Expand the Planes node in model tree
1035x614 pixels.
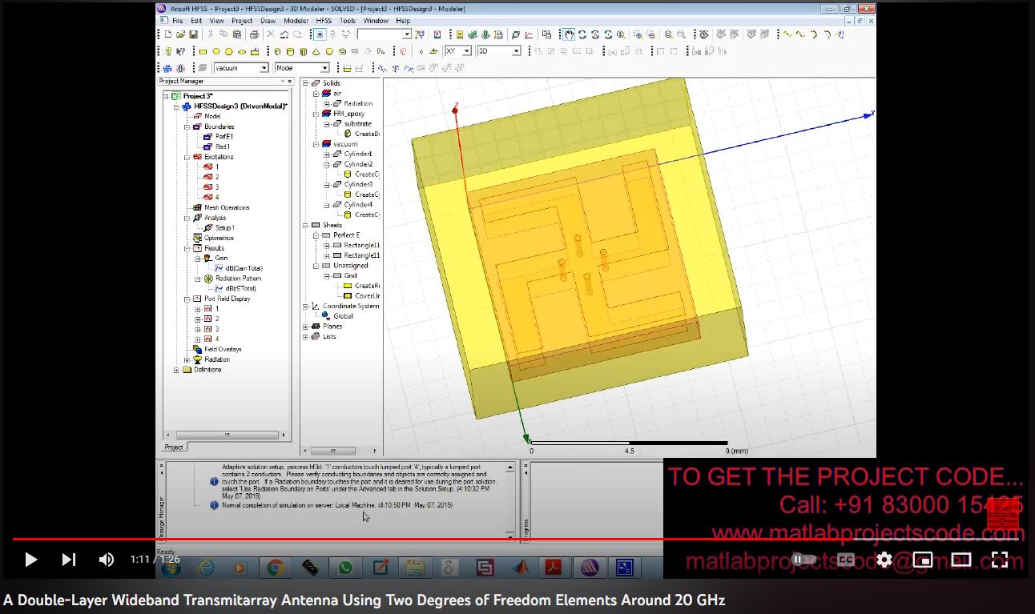(x=305, y=327)
